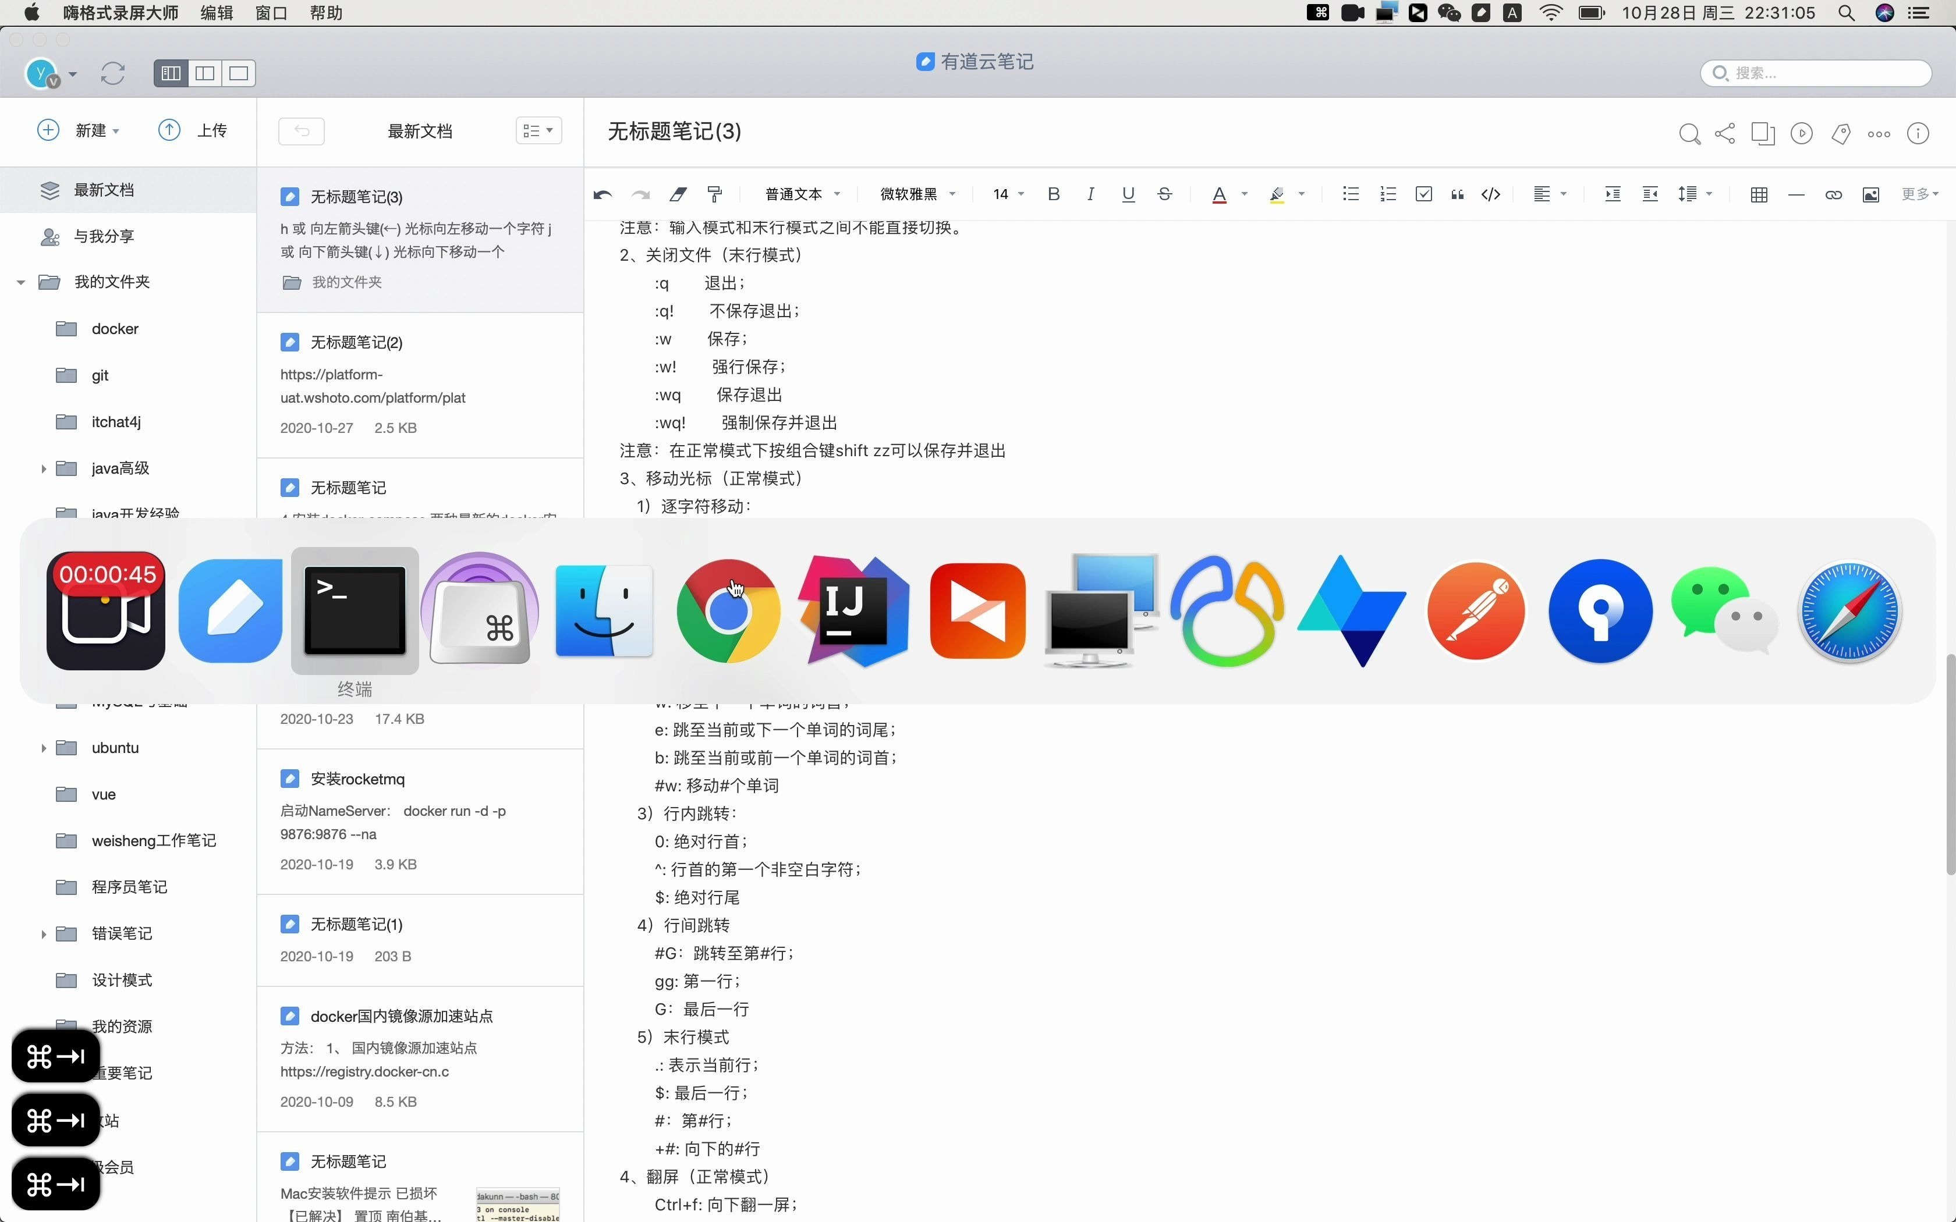
Task: Open the 新建 new note menu
Action: point(79,130)
